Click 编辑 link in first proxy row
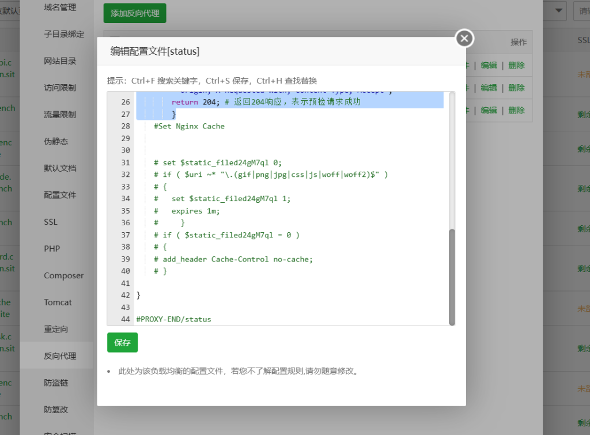Image resolution: width=590 pixels, height=435 pixels. coord(489,65)
